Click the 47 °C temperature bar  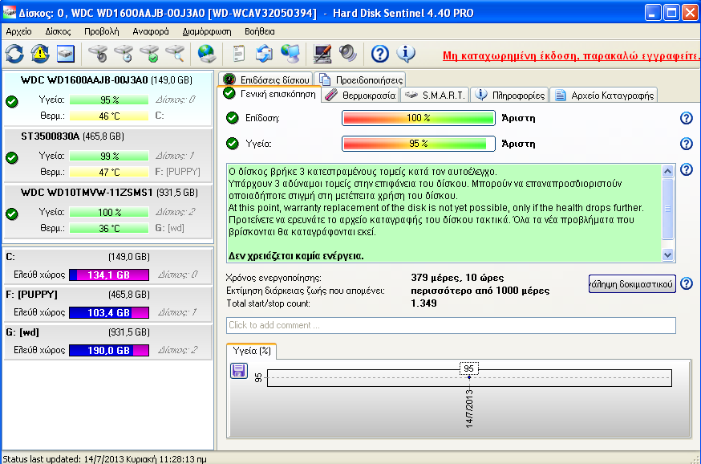(109, 173)
